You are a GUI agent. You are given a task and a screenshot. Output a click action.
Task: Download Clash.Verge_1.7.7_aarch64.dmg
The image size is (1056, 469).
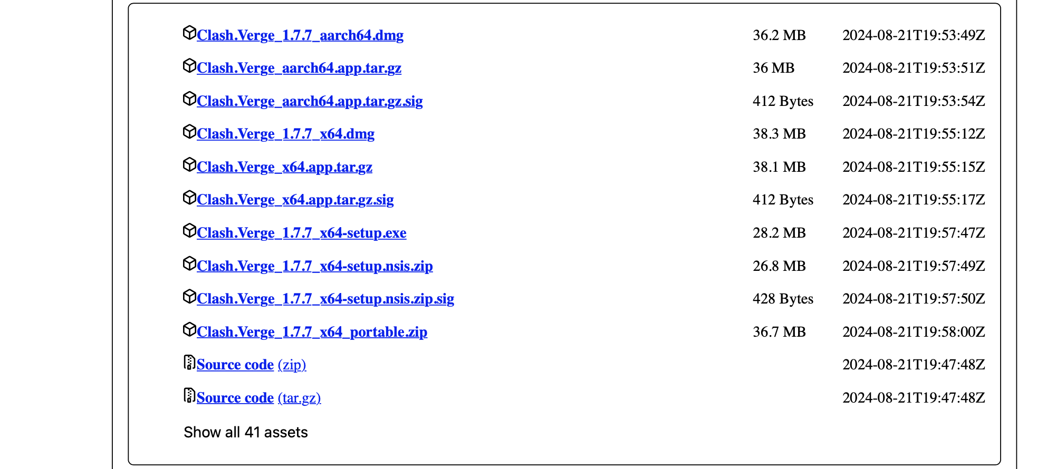click(x=300, y=35)
